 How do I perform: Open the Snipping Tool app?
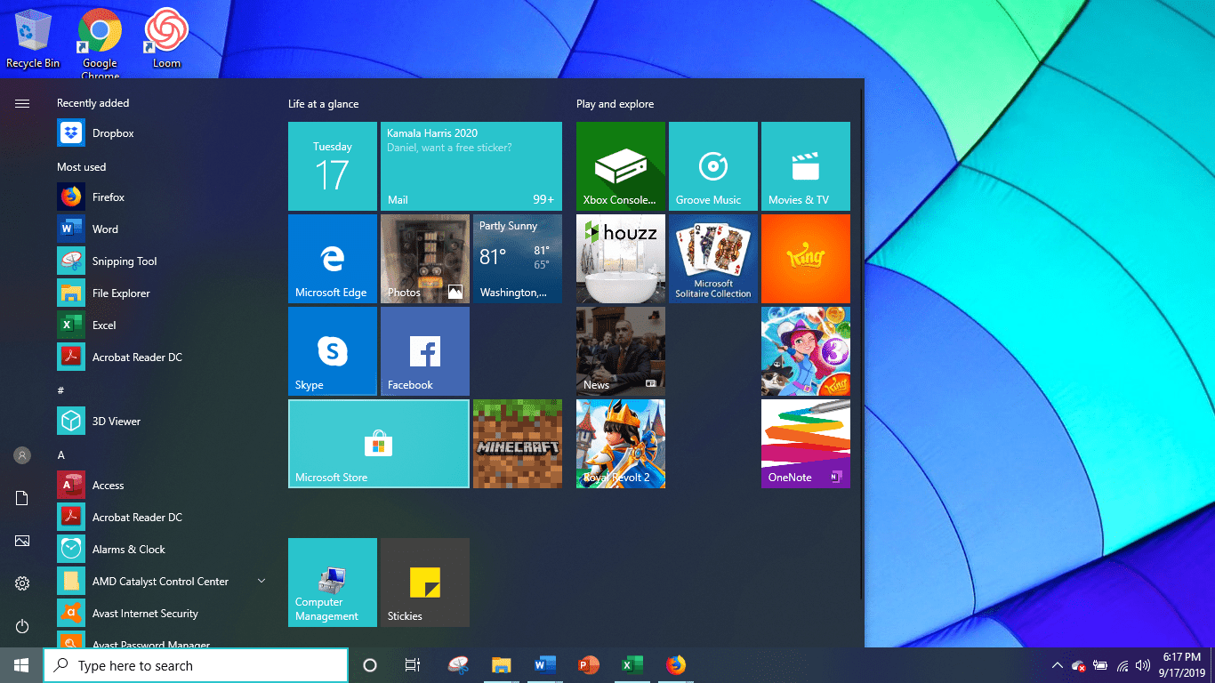click(x=161, y=261)
